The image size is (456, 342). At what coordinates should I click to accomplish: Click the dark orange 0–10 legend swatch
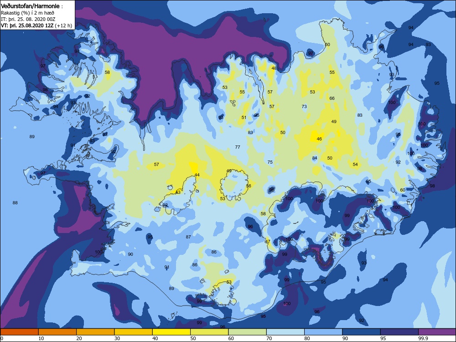tap(20, 332)
